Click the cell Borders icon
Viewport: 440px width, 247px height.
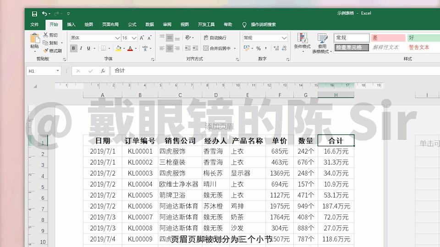[104, 48]
